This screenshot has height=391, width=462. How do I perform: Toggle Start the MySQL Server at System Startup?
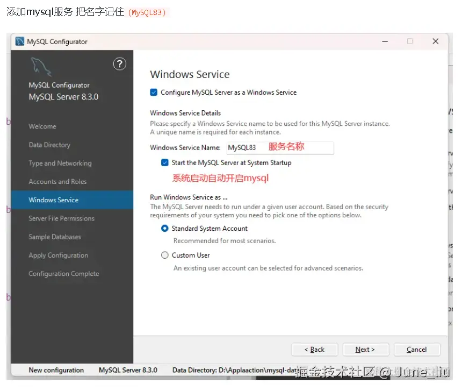(x=165, y=162)
